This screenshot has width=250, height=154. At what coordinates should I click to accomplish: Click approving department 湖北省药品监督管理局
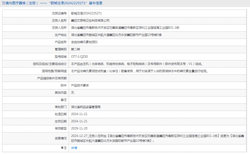pyautogui.click(x=86, y=107)
